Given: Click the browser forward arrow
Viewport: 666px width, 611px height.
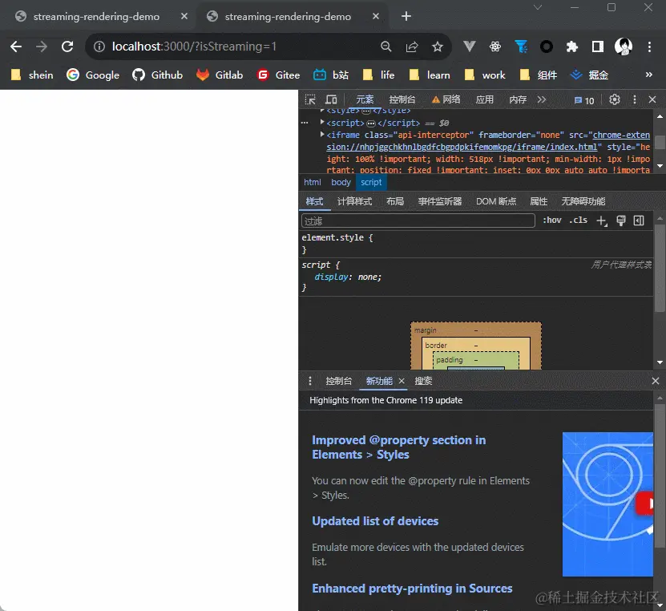Looking at the screenshot, I should coord(42,47).
